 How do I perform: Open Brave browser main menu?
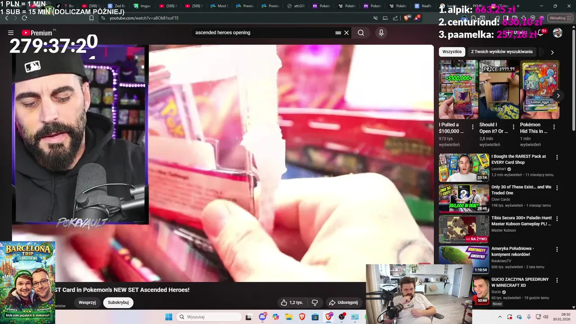(x=570, y=18)
